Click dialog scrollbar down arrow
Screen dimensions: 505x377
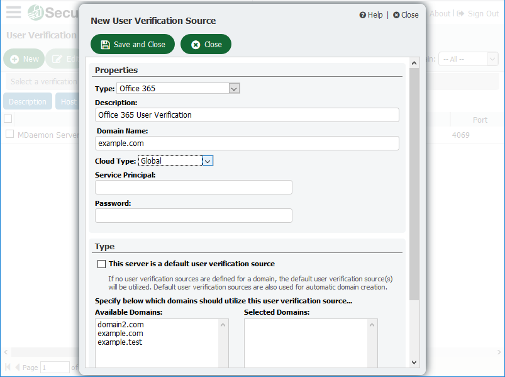414,363
